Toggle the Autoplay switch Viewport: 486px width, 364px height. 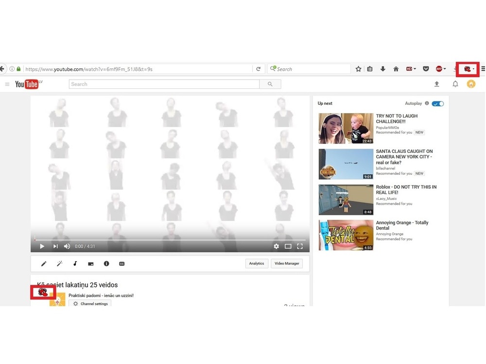tap(438, 104)
